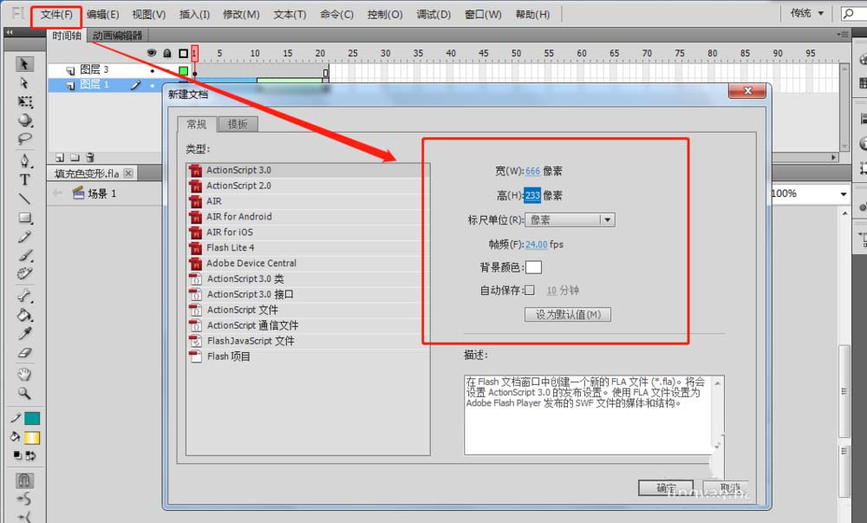Select the Paint Bucket tool
This screenshot has width=867, height=523.
tap(25, 315)
